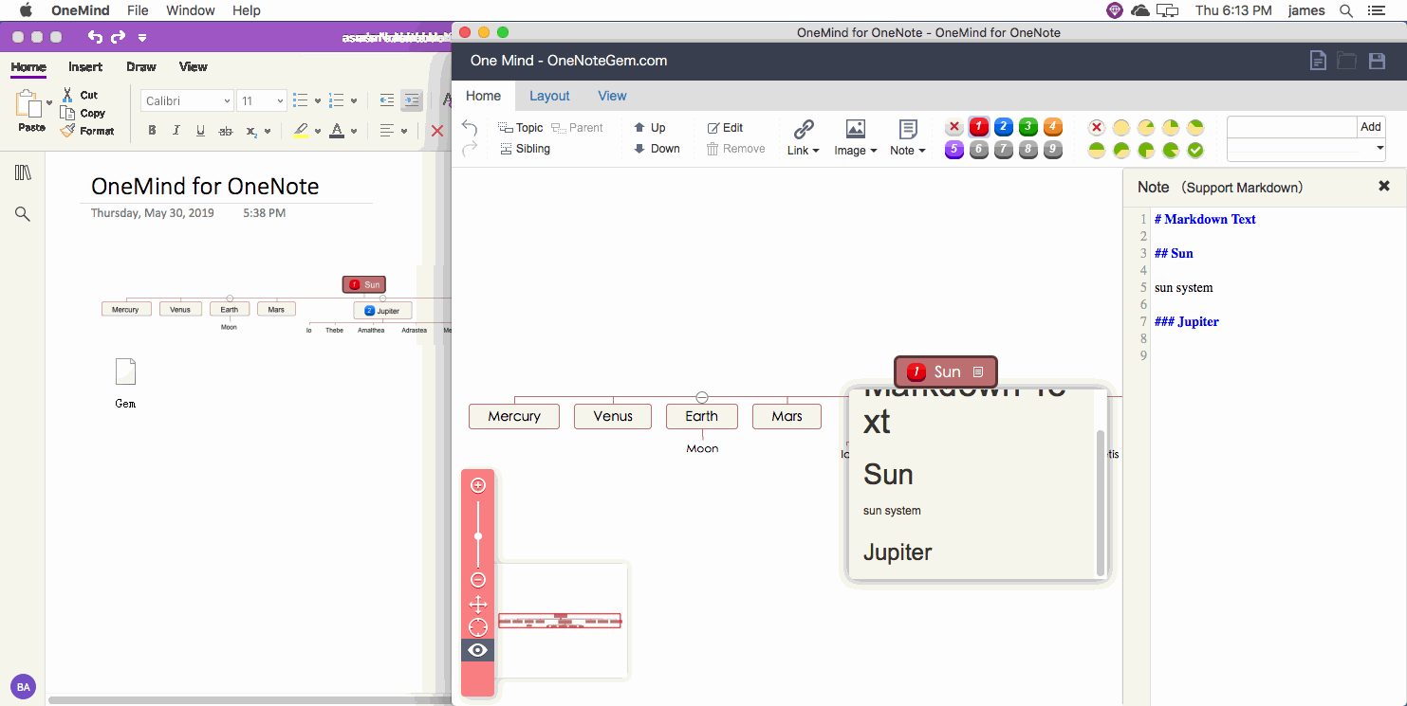
Task: Set progress to completed checkmark
Action: point(1195,150)
